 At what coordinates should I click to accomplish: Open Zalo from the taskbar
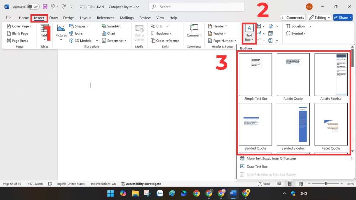[x=160, y=193]
